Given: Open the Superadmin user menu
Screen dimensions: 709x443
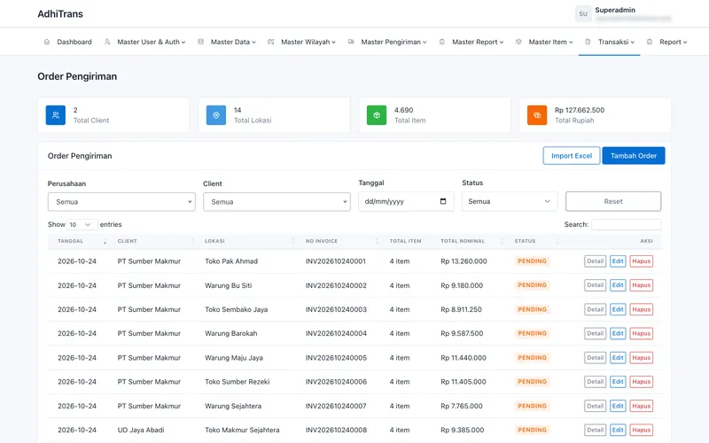Looking at the screenshot, I should (x=623, y=14).
